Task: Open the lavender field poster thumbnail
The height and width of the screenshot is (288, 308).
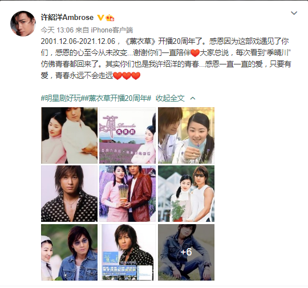Action: click(x=128, y=135)
